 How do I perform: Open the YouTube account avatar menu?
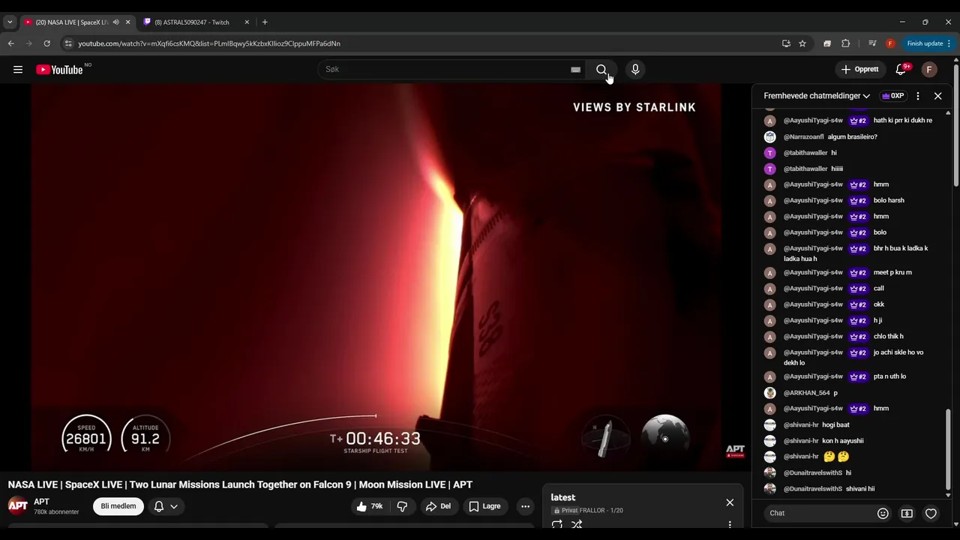click(x=929, y=70)
